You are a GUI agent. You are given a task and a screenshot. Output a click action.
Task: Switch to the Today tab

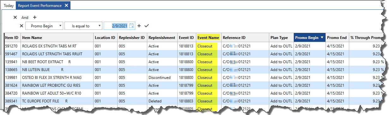9,6
